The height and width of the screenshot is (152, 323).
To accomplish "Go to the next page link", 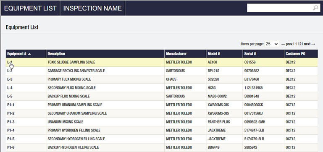I will coord(310,44).
